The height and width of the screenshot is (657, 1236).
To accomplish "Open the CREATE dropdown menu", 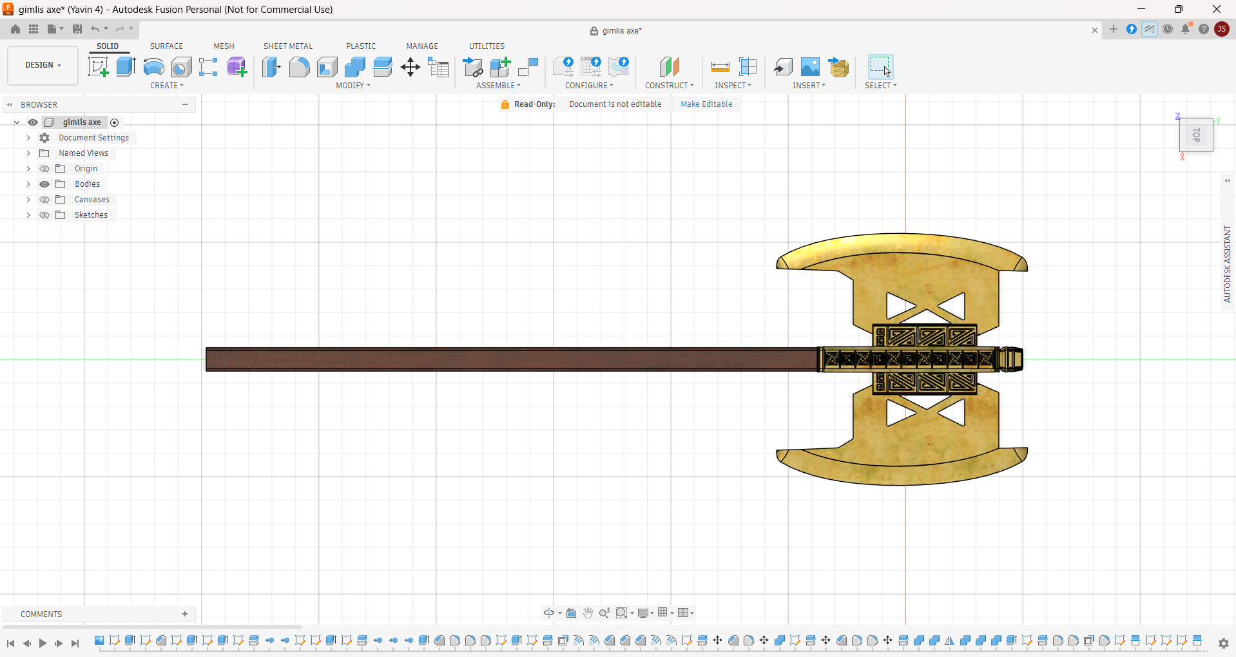I will pyautogui.click(x=167, y=85).
